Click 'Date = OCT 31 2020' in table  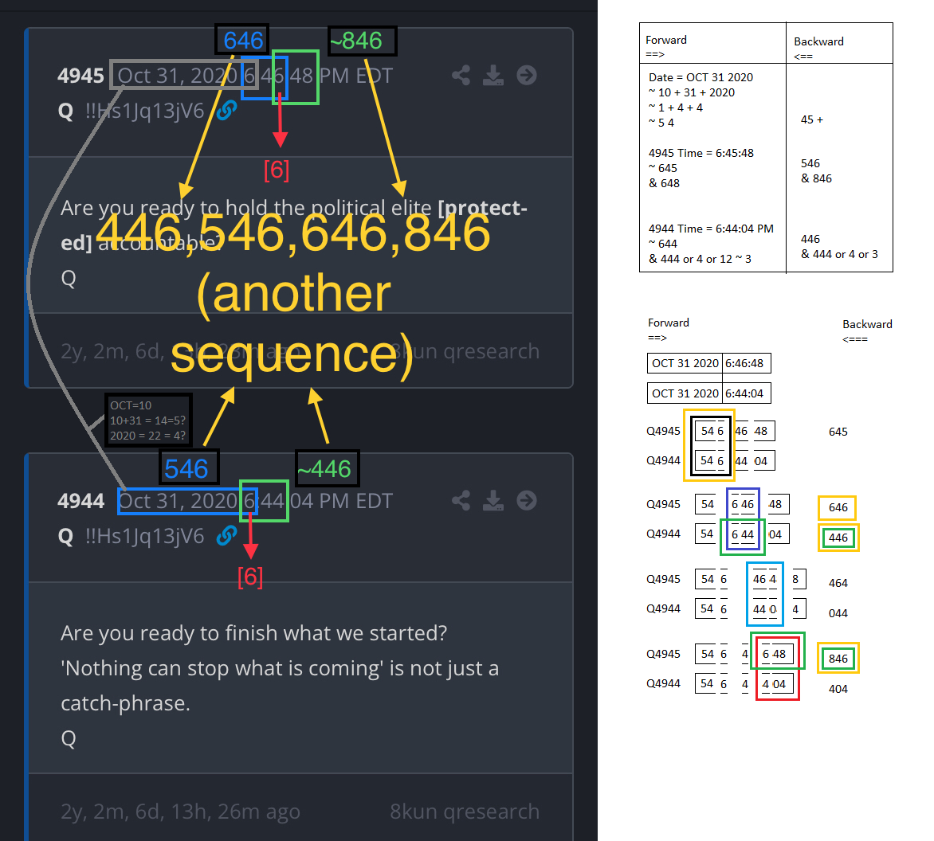point(700,77)
